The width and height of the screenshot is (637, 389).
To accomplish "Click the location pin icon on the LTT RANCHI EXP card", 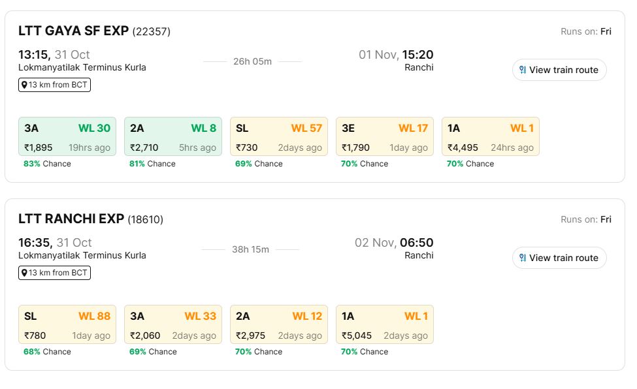I will tap(24, 273).
